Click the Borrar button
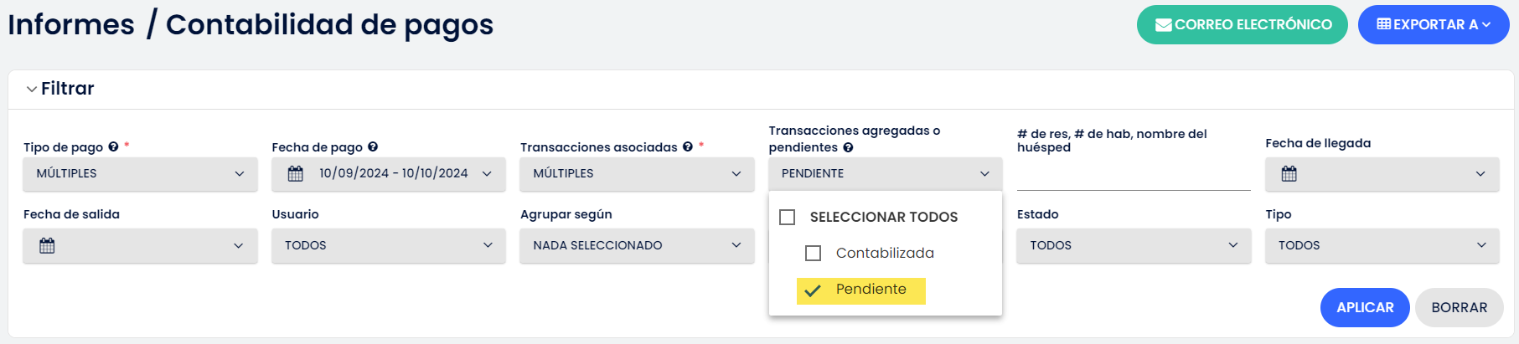The height and width of the screenshot is (344, 1519). tap(1460, 307)
